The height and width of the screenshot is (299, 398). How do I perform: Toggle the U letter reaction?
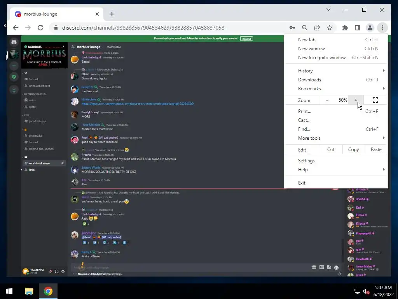point(96,243)
